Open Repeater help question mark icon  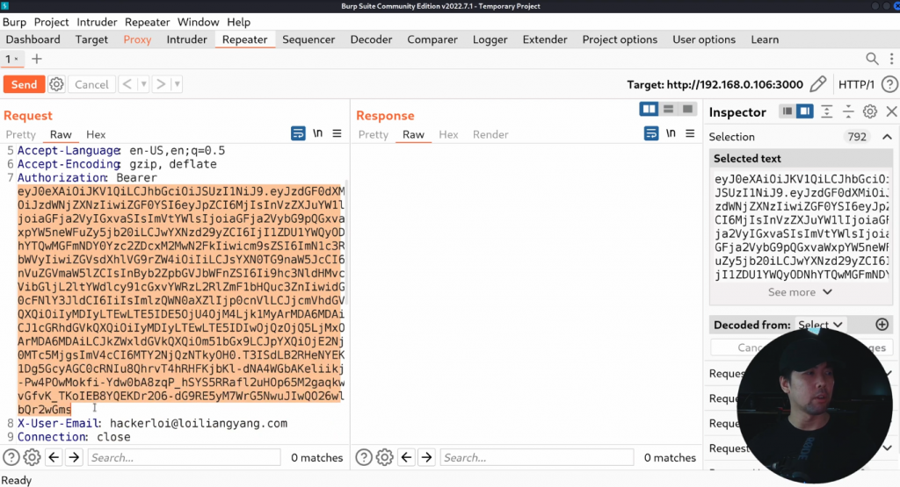889,84
